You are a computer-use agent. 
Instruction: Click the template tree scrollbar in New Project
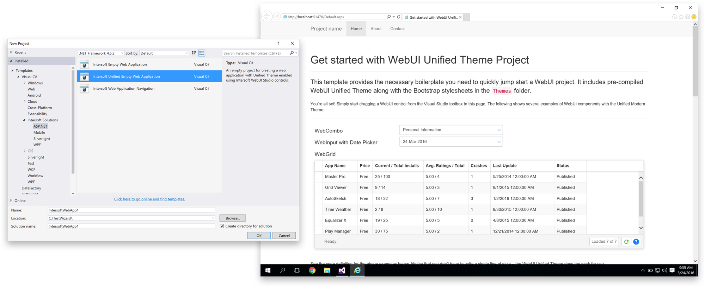pos(73,122)
